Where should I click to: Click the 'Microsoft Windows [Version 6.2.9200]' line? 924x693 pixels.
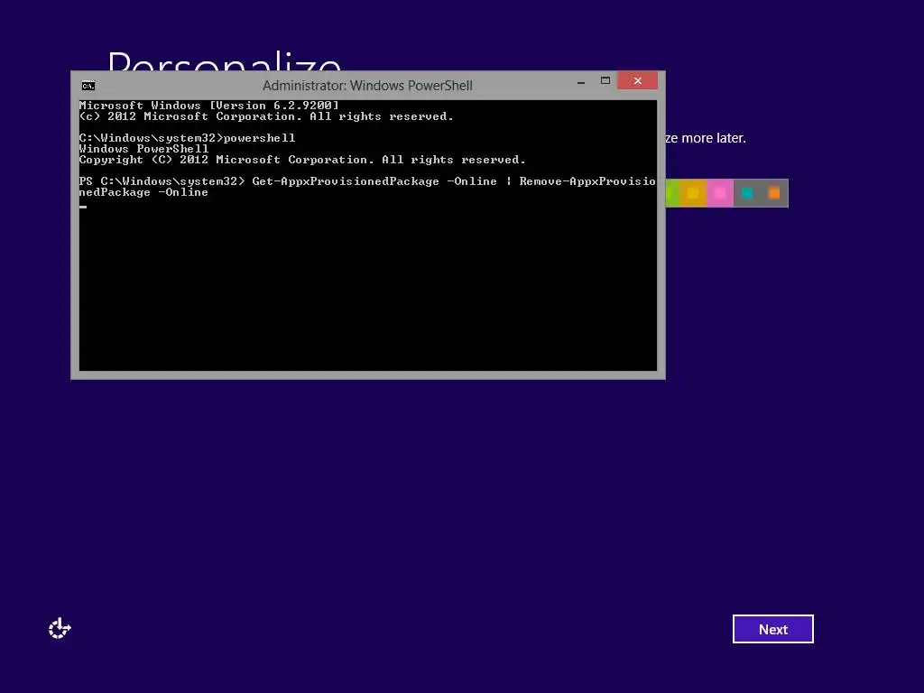click(x=209, y=106)
